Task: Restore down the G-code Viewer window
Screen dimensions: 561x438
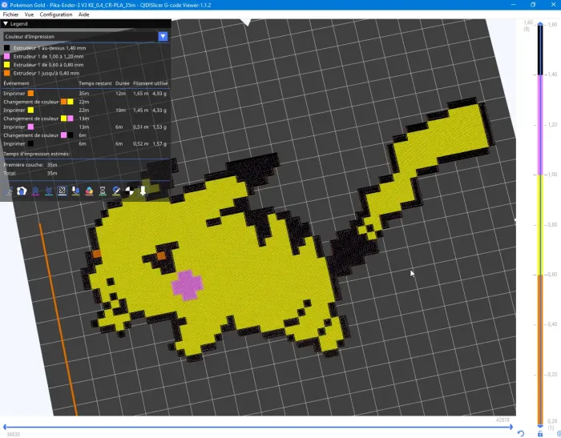Action: click(533, 5)
